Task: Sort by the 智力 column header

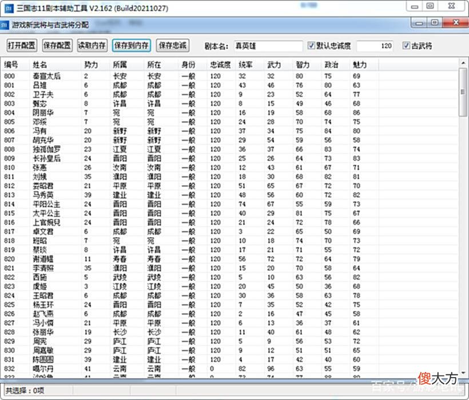Action: [308, 65]
